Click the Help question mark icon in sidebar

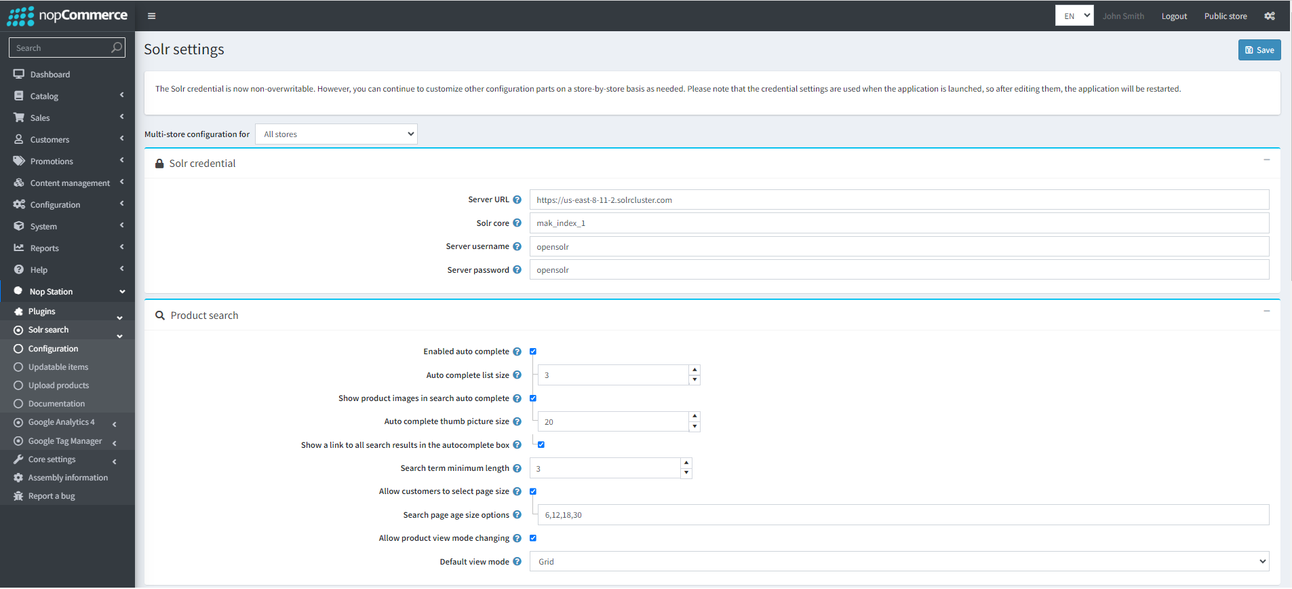pyautogui.click(x=19, y=269)
